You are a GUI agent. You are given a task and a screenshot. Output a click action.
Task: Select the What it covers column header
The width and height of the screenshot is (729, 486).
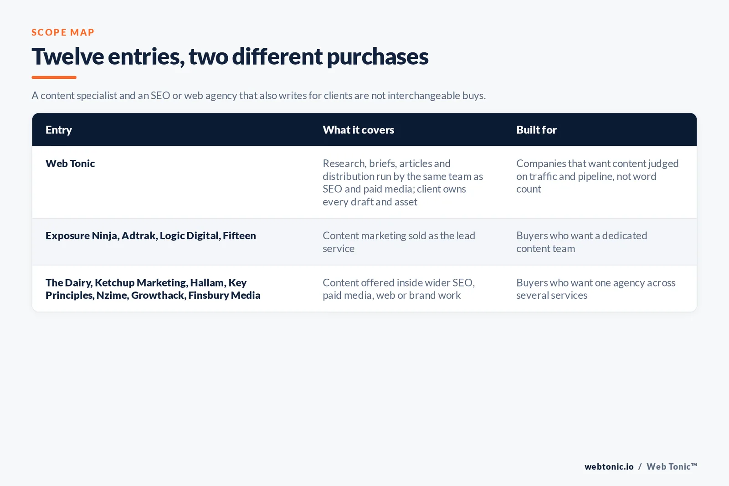click(x=359, y=130)
